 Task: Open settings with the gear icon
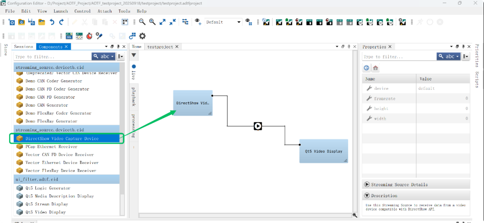[143, 36]
